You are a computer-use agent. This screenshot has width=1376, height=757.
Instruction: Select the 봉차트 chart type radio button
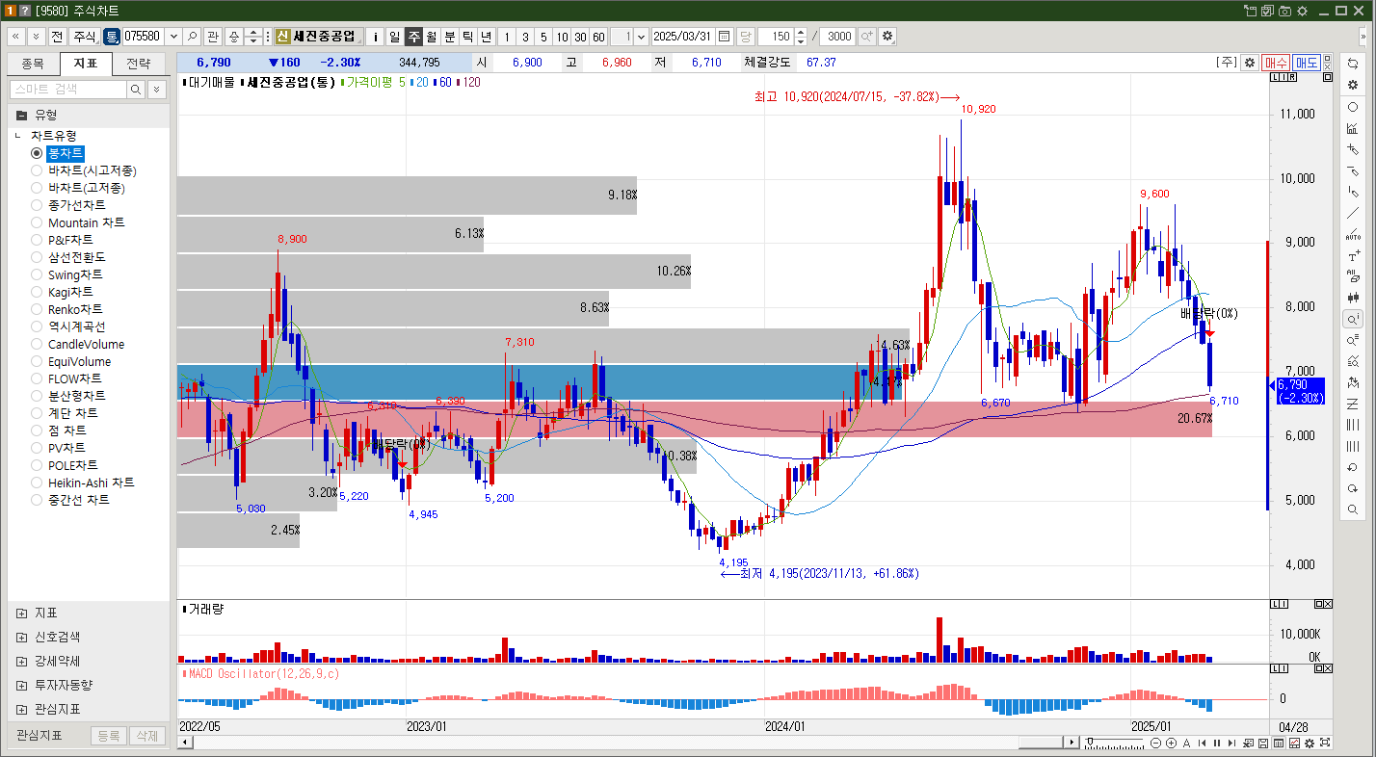37,153
